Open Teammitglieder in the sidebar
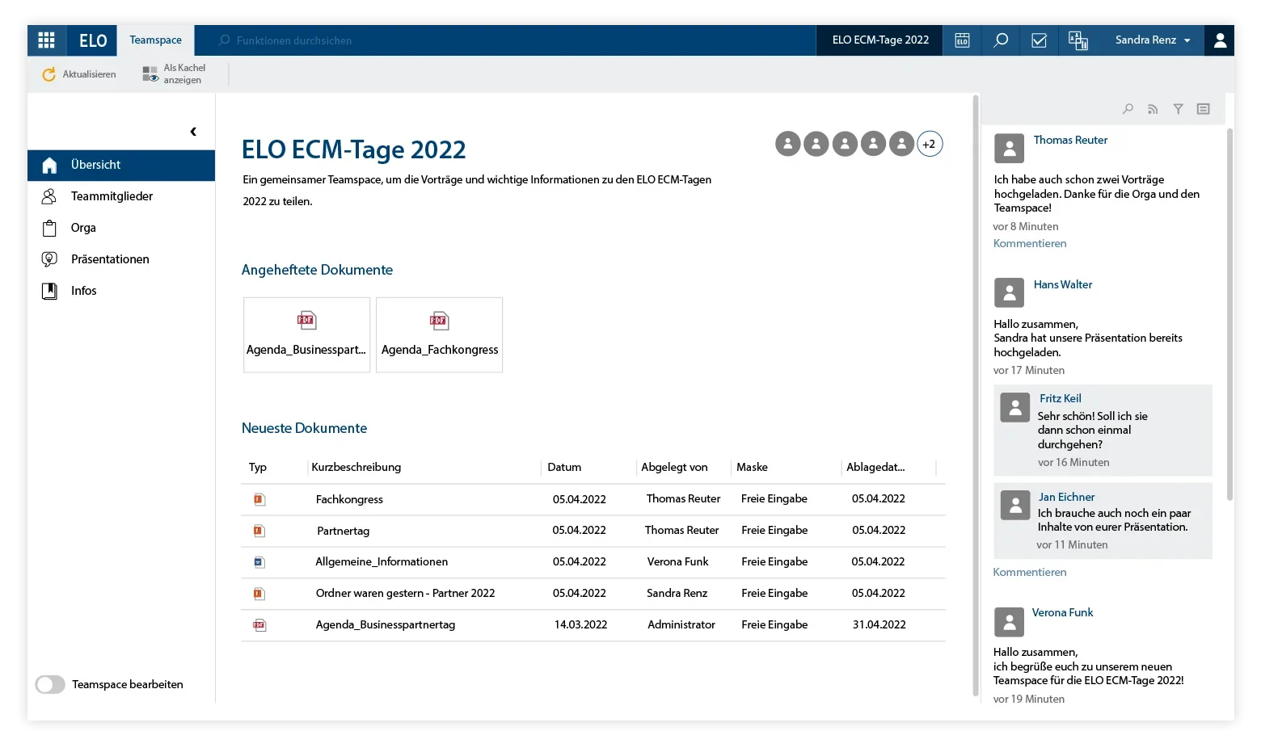Viewport: 1261px width, 748px height. [121, 196]
